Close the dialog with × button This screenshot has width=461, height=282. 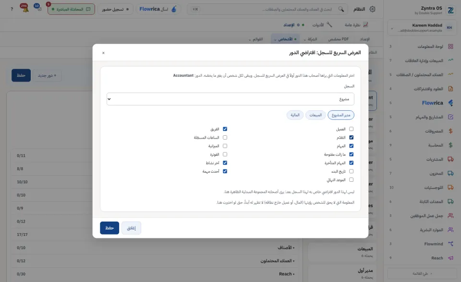pyautogui.click(x=103, y=53)
